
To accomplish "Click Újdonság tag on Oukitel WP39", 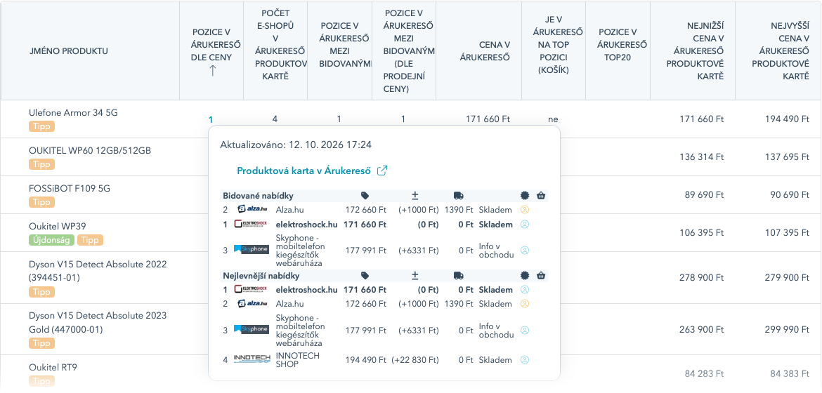I will (51, 241).
